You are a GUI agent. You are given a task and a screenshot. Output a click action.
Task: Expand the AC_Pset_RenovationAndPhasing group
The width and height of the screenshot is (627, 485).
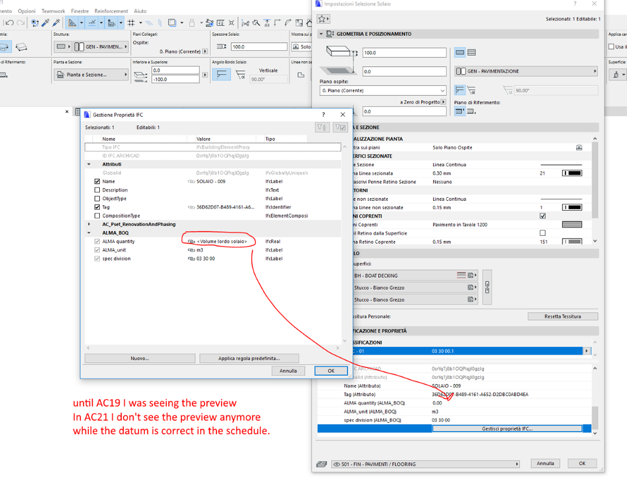click(88, 225)
